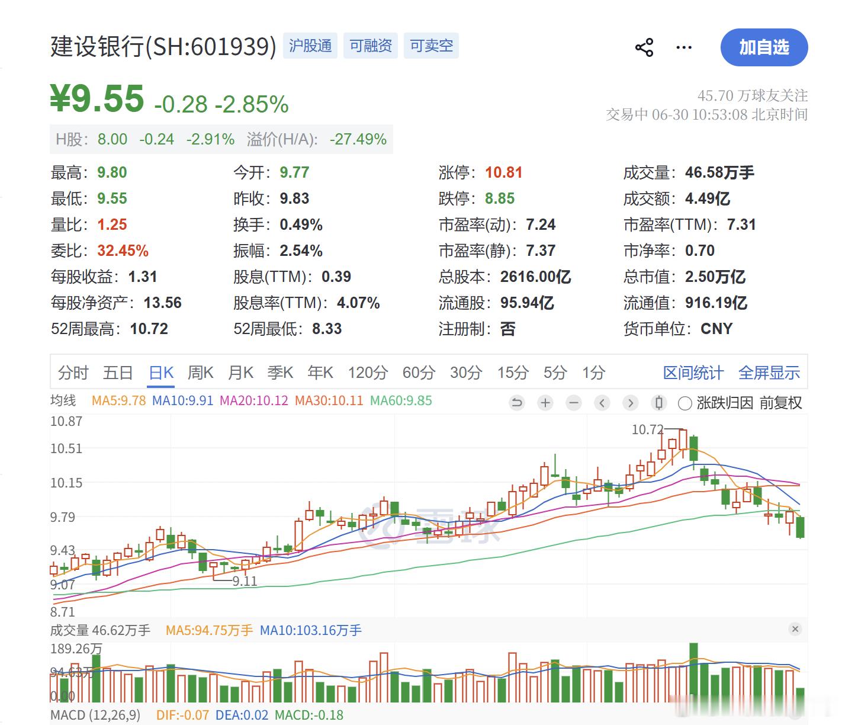The width and height of the screenshot is (842, 725).
Task: Select the 季K chart tab
Action: [281, 373]
